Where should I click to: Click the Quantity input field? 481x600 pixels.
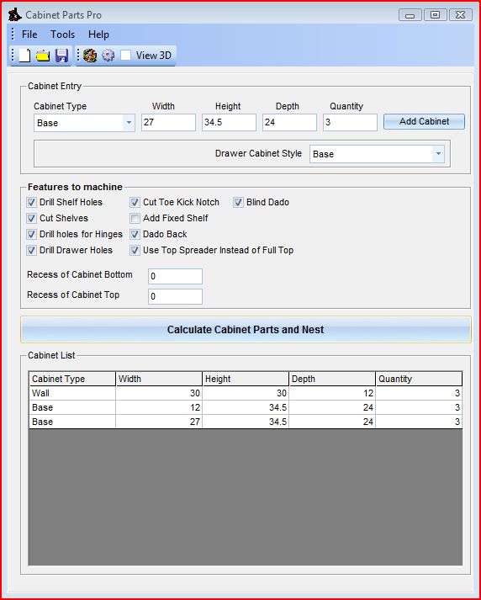(350, 123)
